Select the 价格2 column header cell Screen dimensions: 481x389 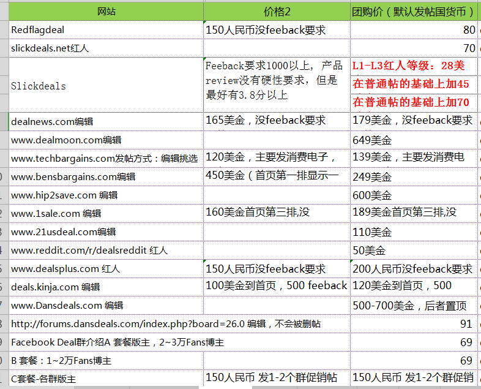click(277, 12)
